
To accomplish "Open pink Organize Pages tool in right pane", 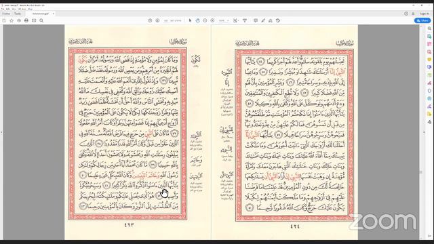I will tap(429, 44).
